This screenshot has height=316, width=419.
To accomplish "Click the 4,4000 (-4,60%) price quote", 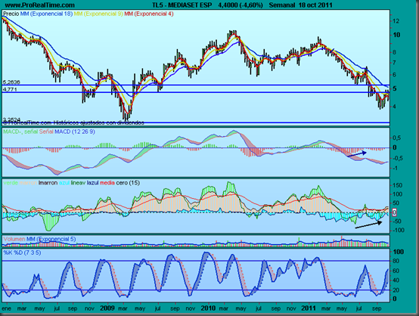I will click(x=241, y=5).
